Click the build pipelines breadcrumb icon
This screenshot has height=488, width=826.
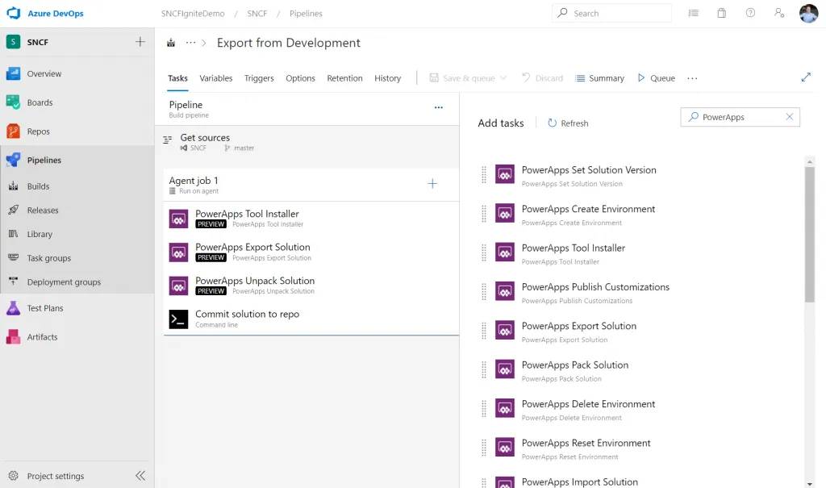coord(171,43)
